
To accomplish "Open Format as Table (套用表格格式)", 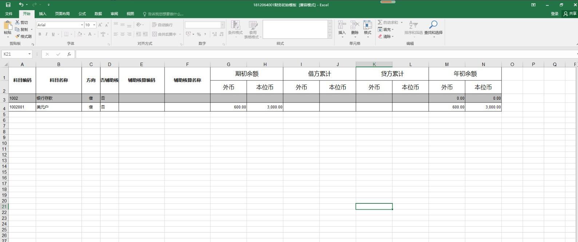I will point(252,29).
